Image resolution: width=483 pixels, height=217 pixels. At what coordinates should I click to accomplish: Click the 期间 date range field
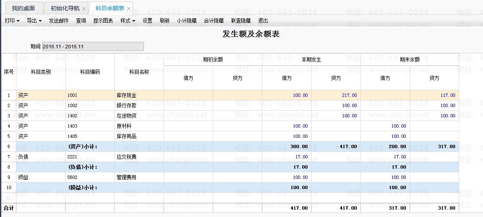[x=93, y=46]
